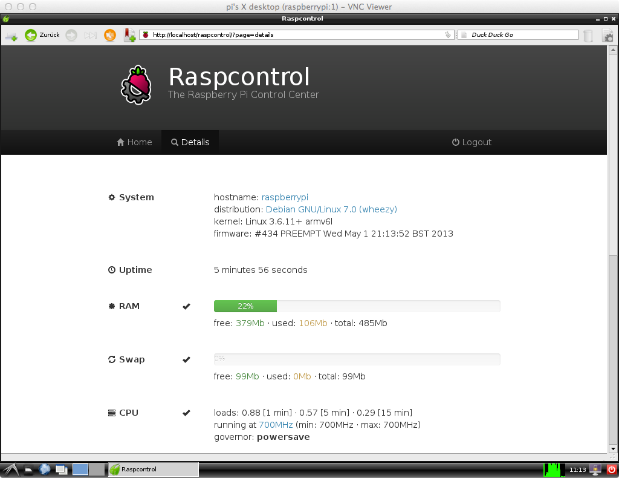Viewport: 619px width, 478px height.
Task: Open a new tab with the toolbar icon
Action: pos(11,36)
